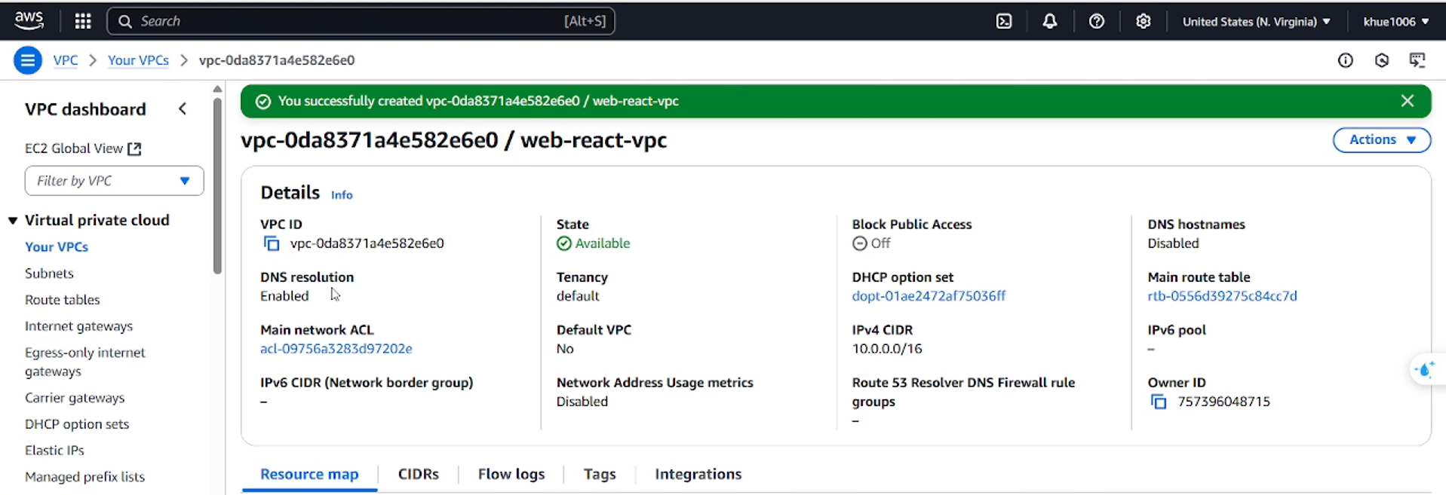
Task: Click the AWS search box
Action: (x=361, y=21)
